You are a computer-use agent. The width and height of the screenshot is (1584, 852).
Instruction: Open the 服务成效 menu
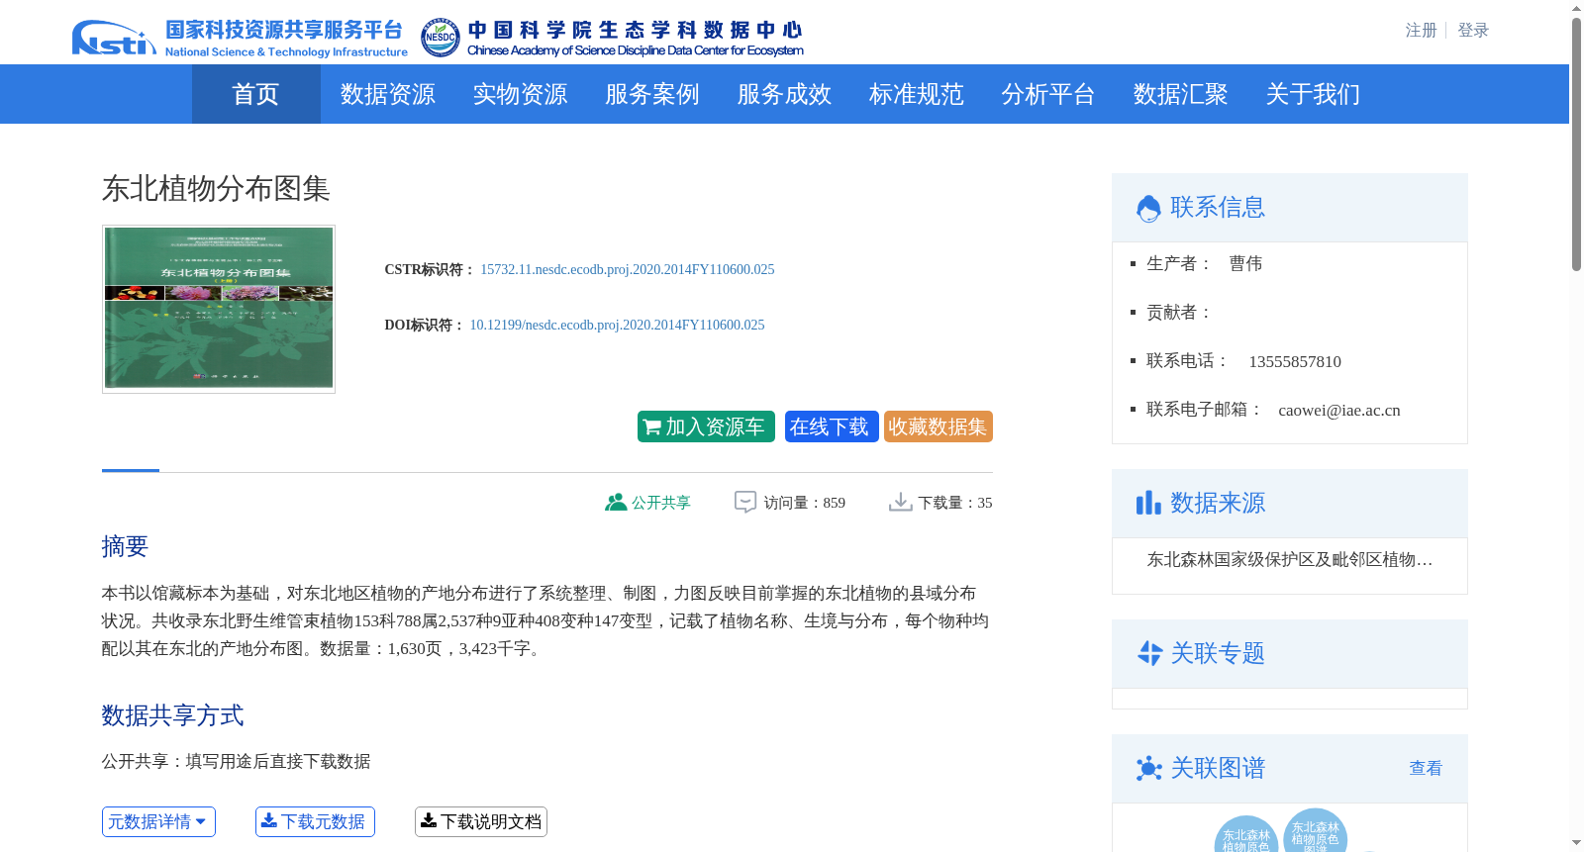784,94
